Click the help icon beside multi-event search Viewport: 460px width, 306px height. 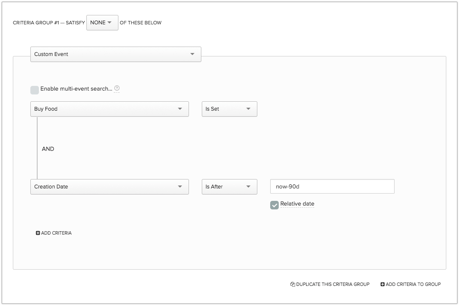tap(117, 88)
